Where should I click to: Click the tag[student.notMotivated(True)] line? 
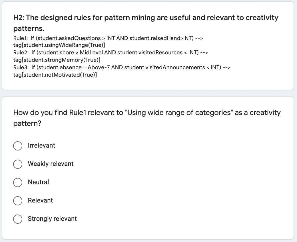point(55,75)
